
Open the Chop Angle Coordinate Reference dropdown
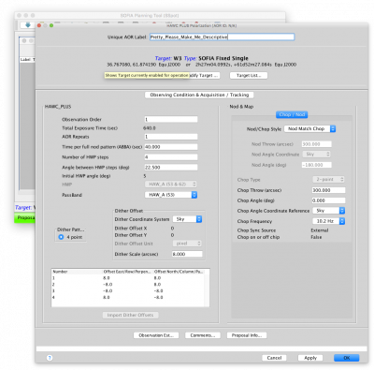click(x=329, y=211)
